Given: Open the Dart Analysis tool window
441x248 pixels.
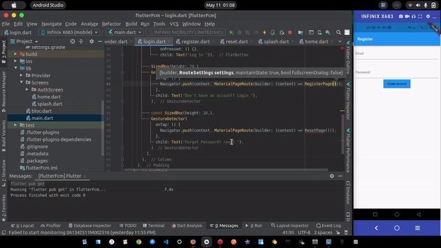Looking at the screenshot, I should [187, 225].
